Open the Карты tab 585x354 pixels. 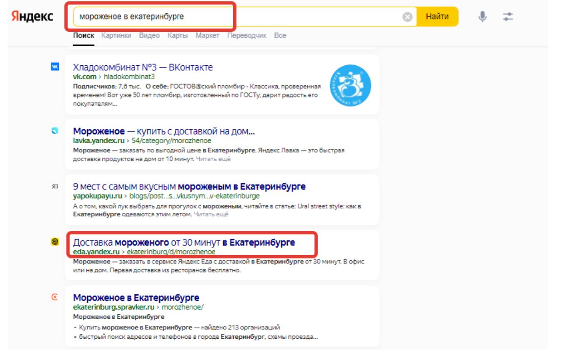coord(177,36)
